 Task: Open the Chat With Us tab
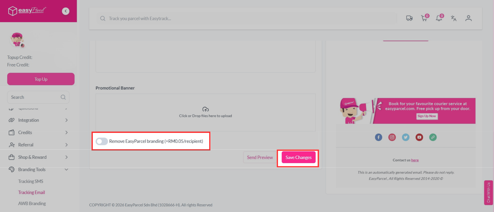click(489, 193)
